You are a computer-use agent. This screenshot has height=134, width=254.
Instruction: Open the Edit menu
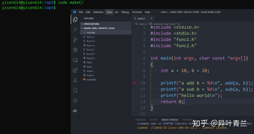(x=88, y=12)
